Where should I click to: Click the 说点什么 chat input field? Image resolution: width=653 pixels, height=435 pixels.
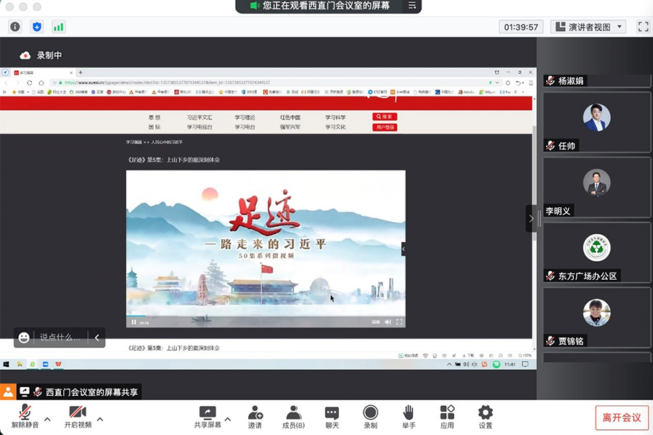click(60, 337)
